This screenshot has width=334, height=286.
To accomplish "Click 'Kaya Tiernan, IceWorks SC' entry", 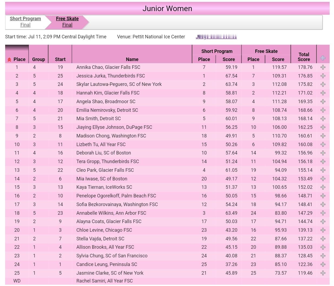I will 104,187.
